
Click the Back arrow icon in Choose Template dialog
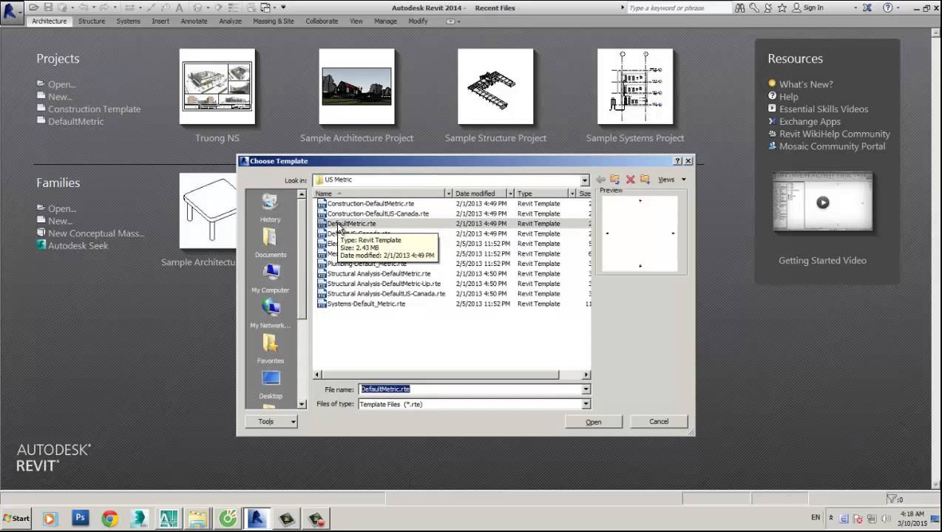click(600, 180)
